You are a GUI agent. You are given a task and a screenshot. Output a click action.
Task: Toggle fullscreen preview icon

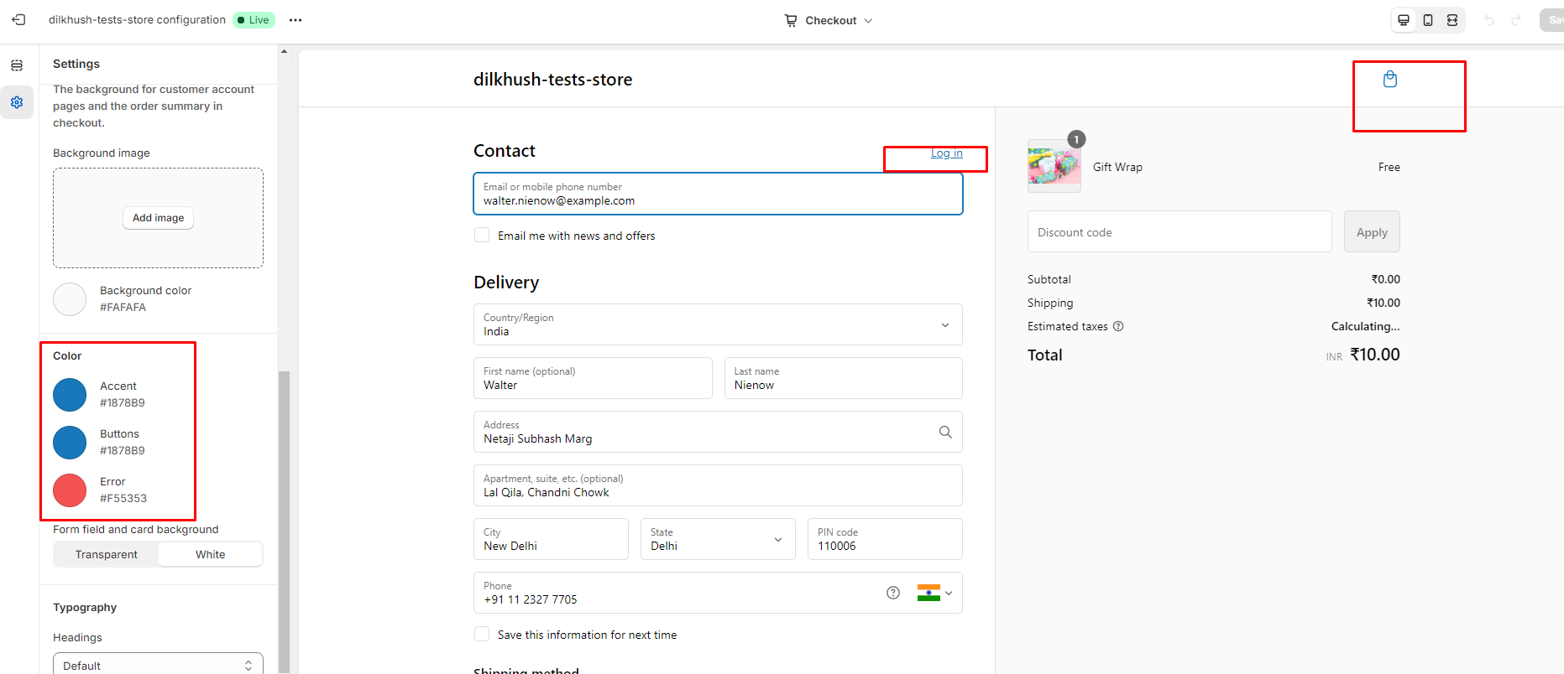(x=1452, y=20)
